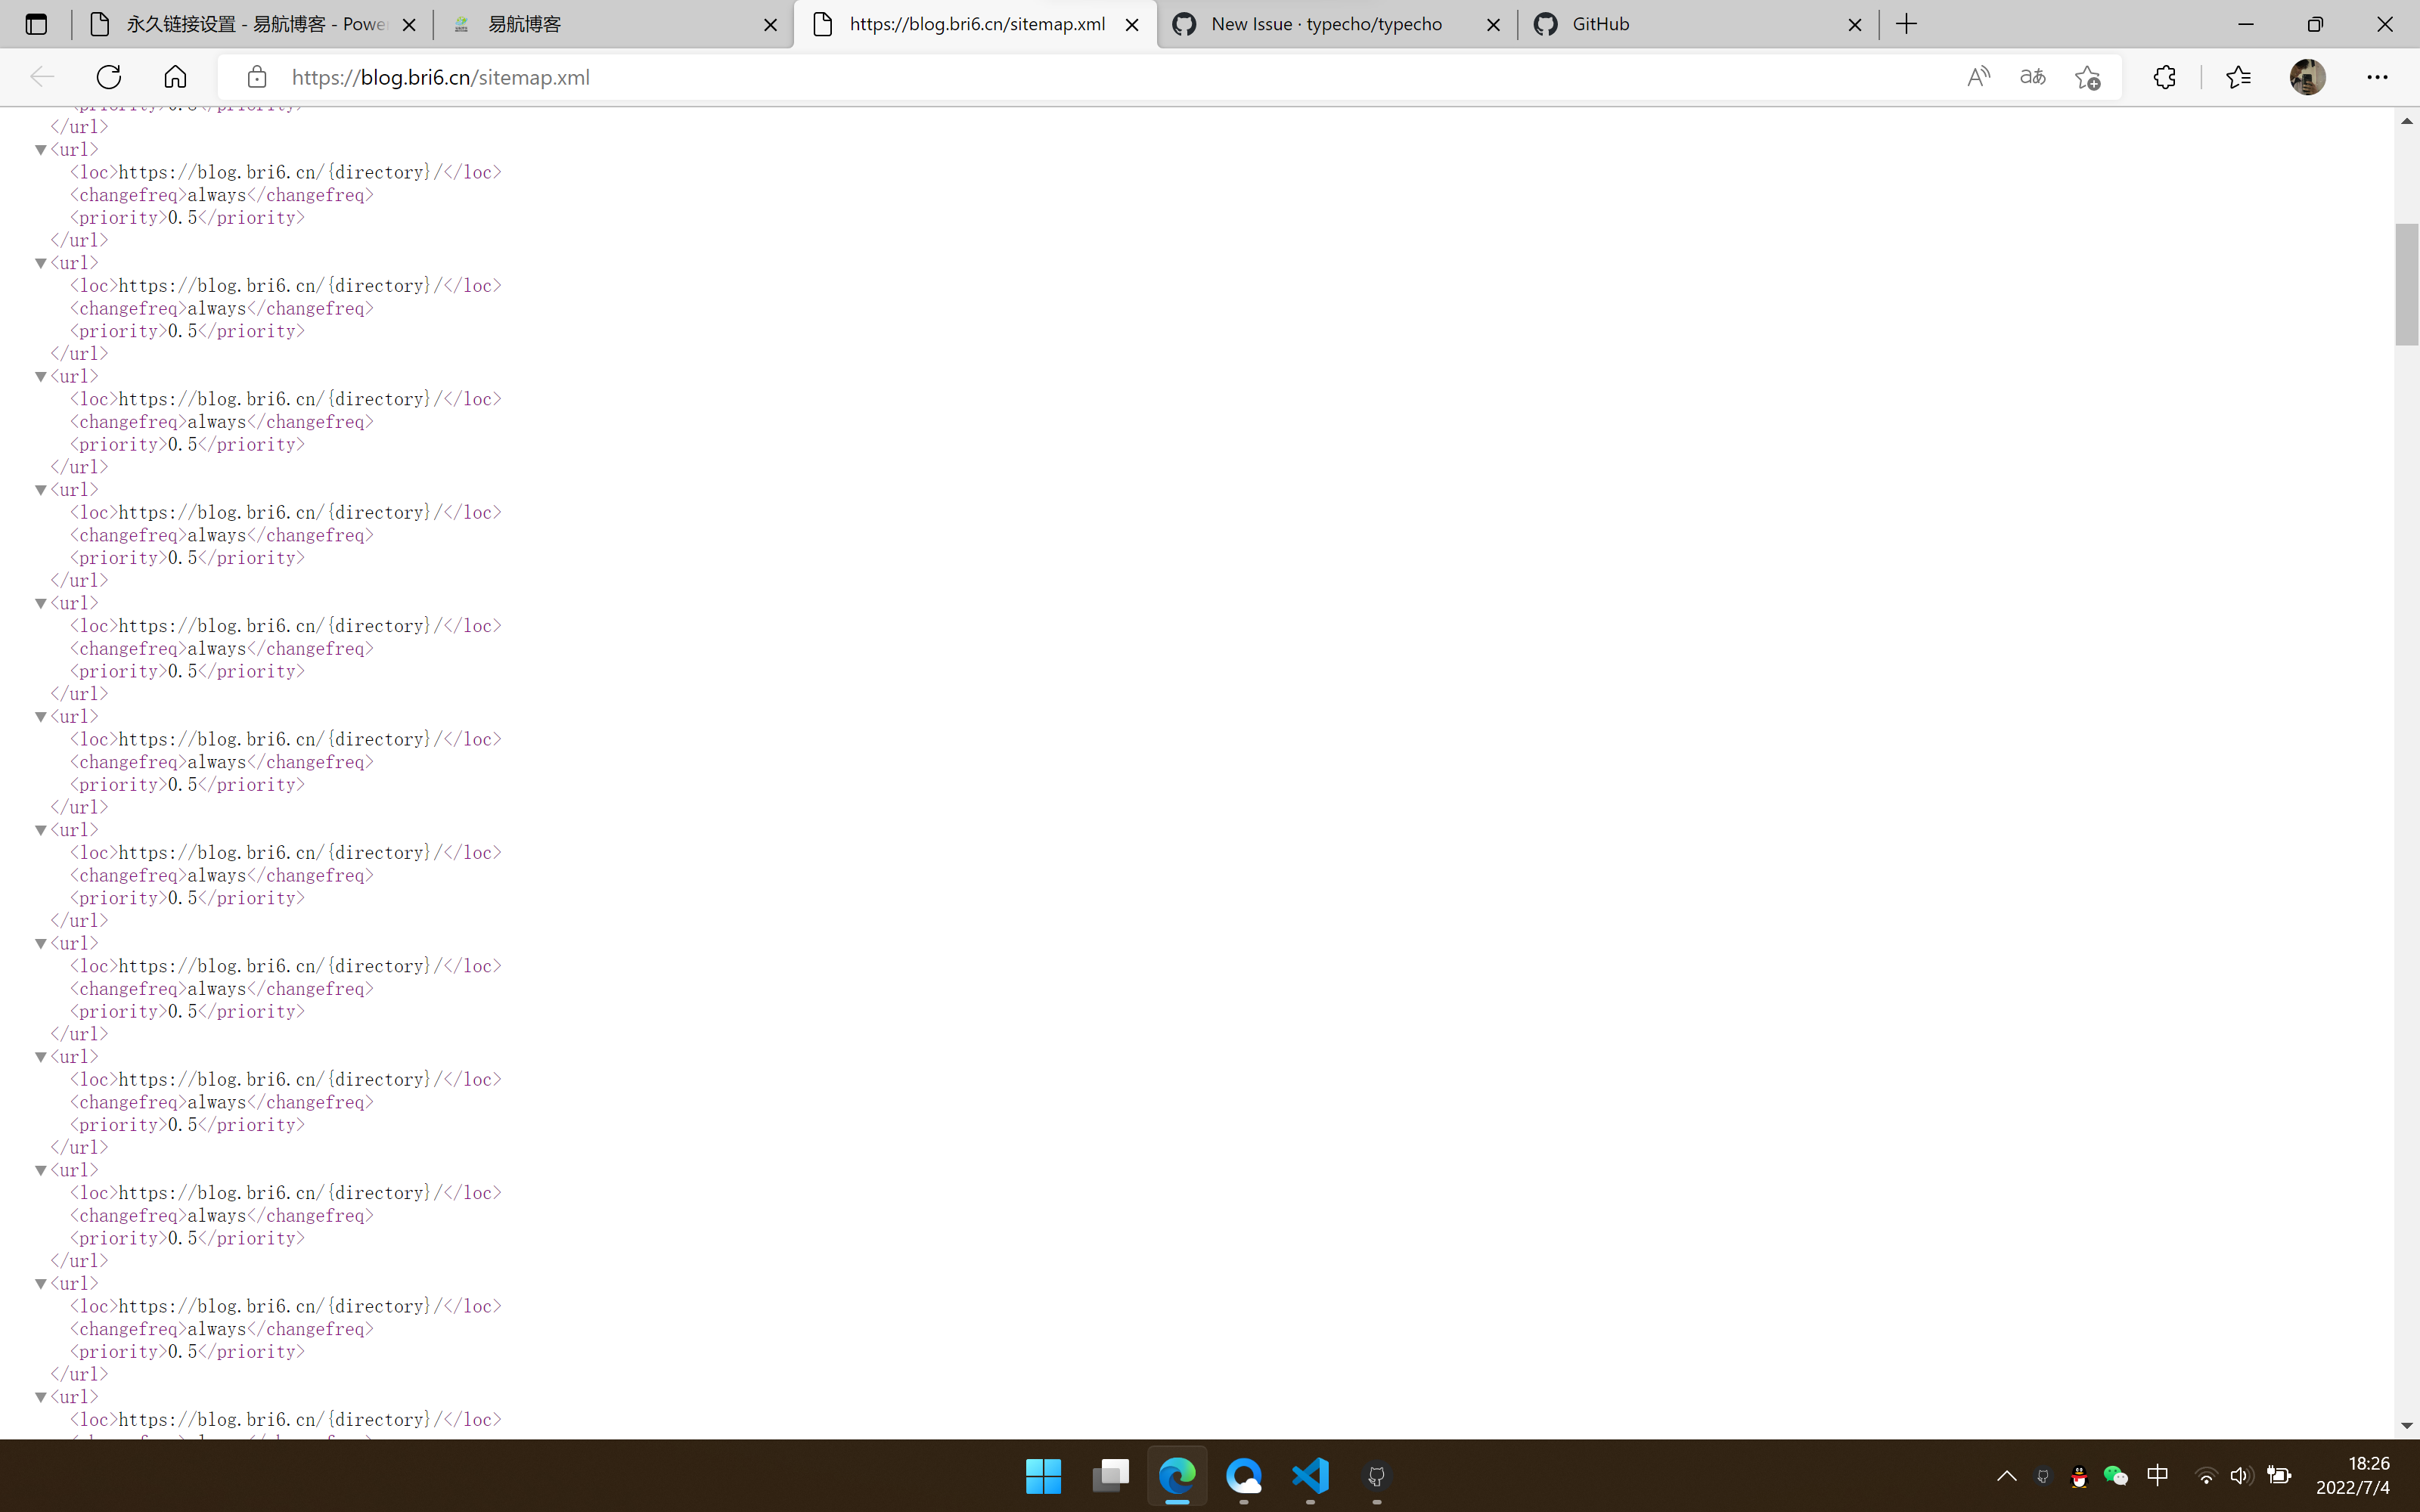The height and width of the screenshot is (1512, 2420).
Task: Collapse the bottommost visible url node
Action: 41,1397
